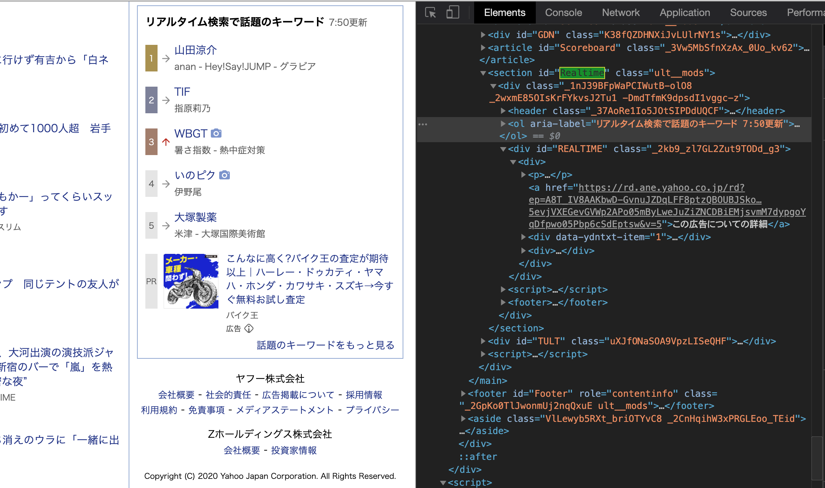Image resolution: width=825 pixels, height=488 pixels.
Task: Open 広告掲載について footer link
Action: 298,395
